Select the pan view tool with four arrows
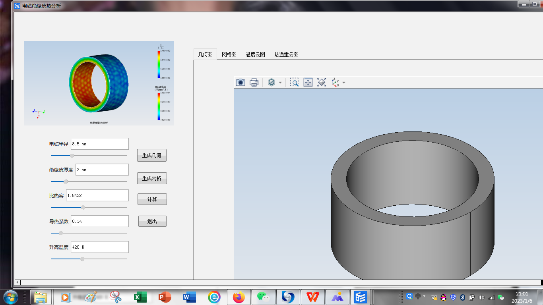 [x=308, y=82]
